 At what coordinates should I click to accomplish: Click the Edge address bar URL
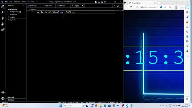point(149,7)
